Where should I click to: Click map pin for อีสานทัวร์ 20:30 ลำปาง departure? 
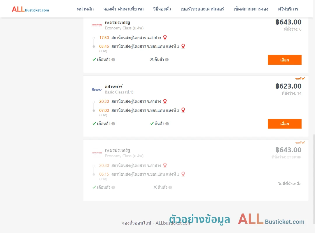click(x=165, y=101)
